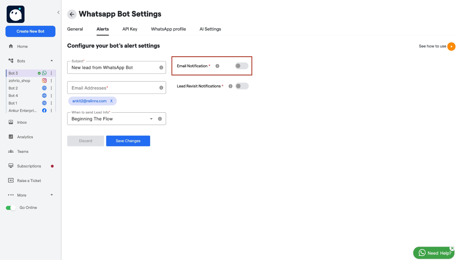Viewport: 461px width, 260px height.
Task: Select Bot 2 in the bots list
Action: coord(13,88)
